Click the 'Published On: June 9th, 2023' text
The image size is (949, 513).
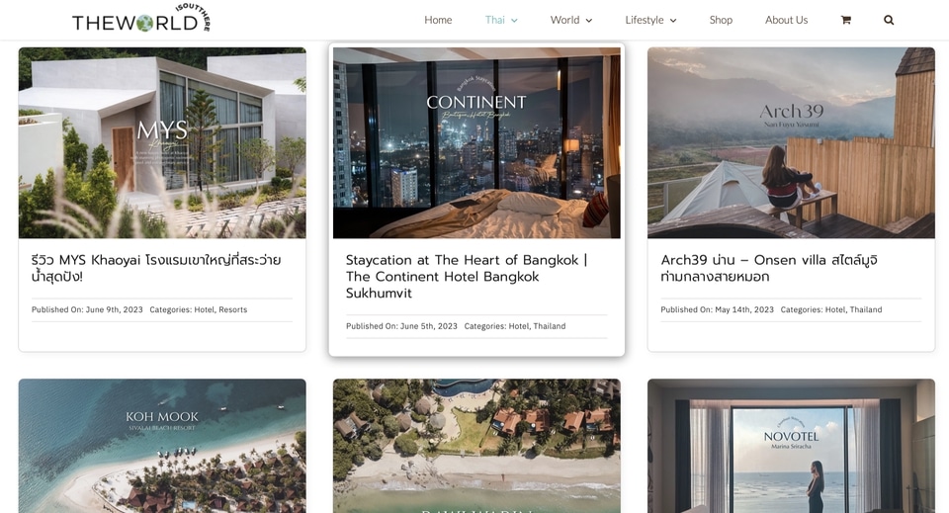(x=87, y=309)
